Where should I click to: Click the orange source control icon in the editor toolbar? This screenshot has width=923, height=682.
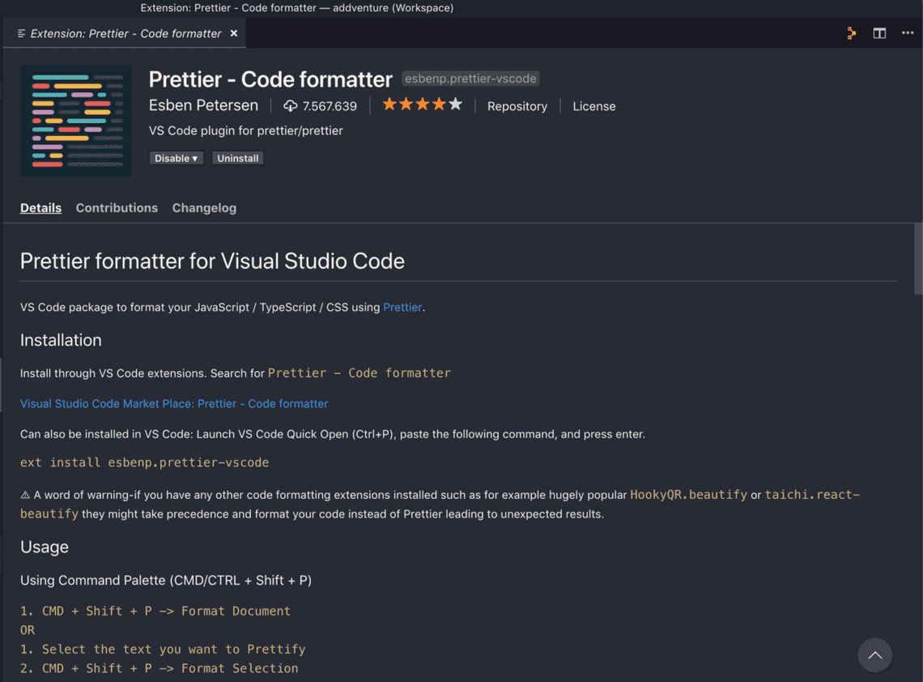coord(851,33)
